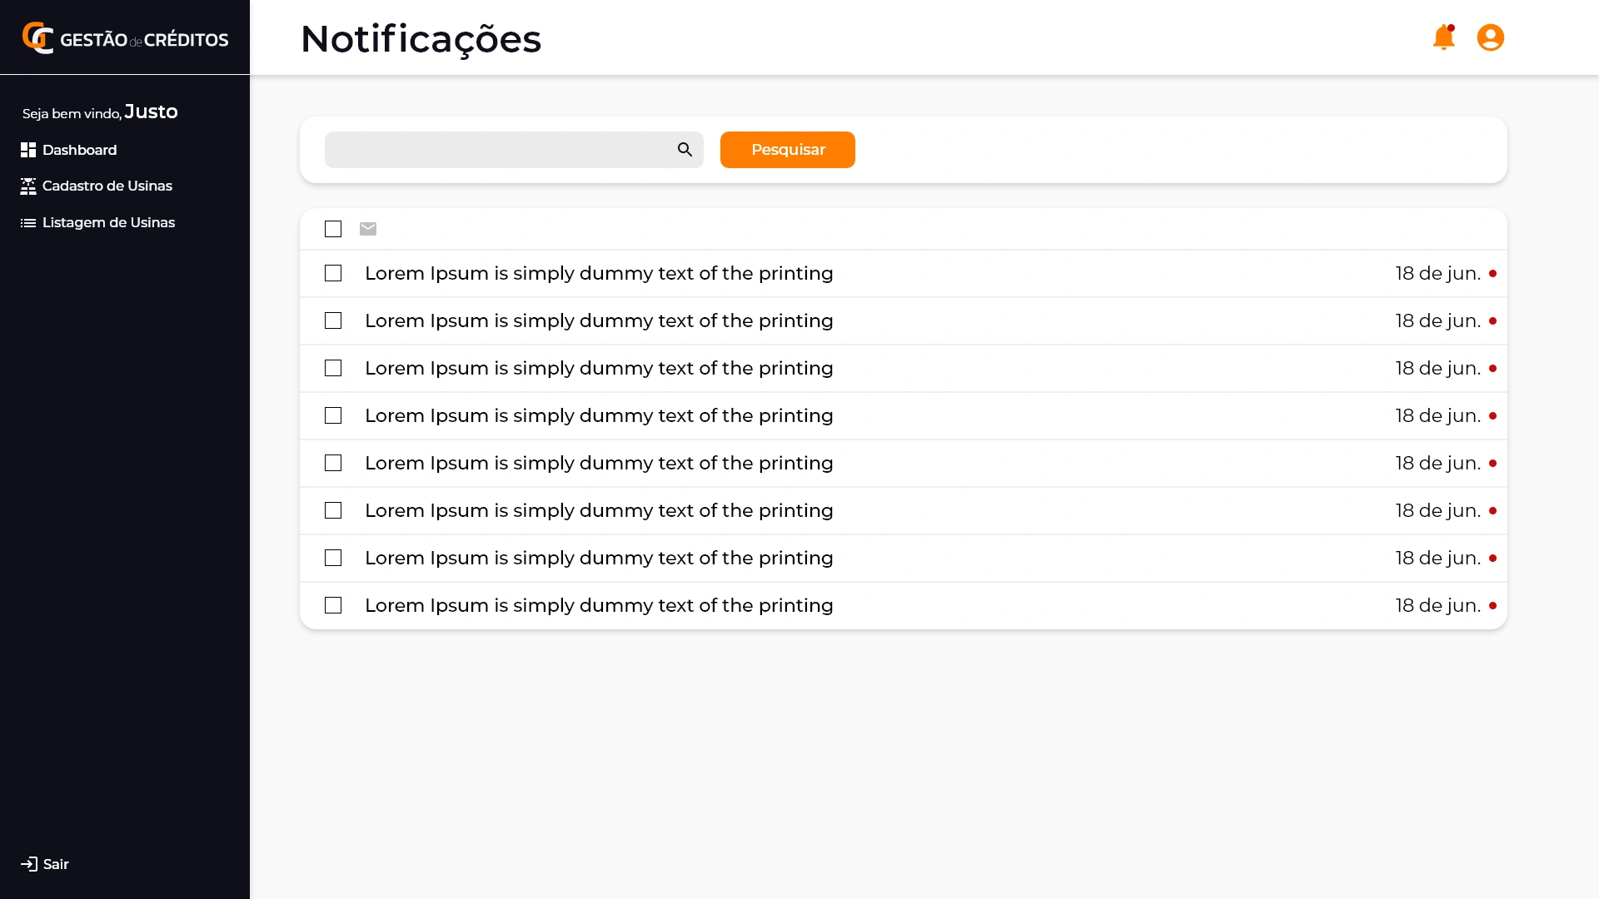The image size is (1599, 899).
Task: Click the Dashboard grid icon in sidebar
Action: tap(28, 150)
